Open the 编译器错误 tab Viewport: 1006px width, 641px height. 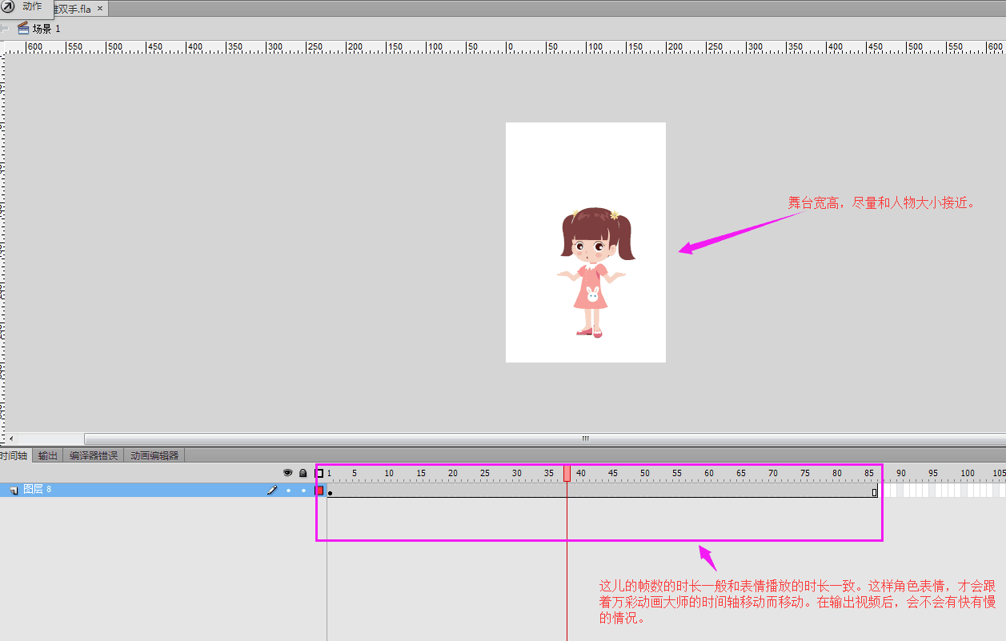(94, 455)
